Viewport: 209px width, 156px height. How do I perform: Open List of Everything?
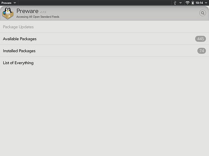(x=104, y=63)
